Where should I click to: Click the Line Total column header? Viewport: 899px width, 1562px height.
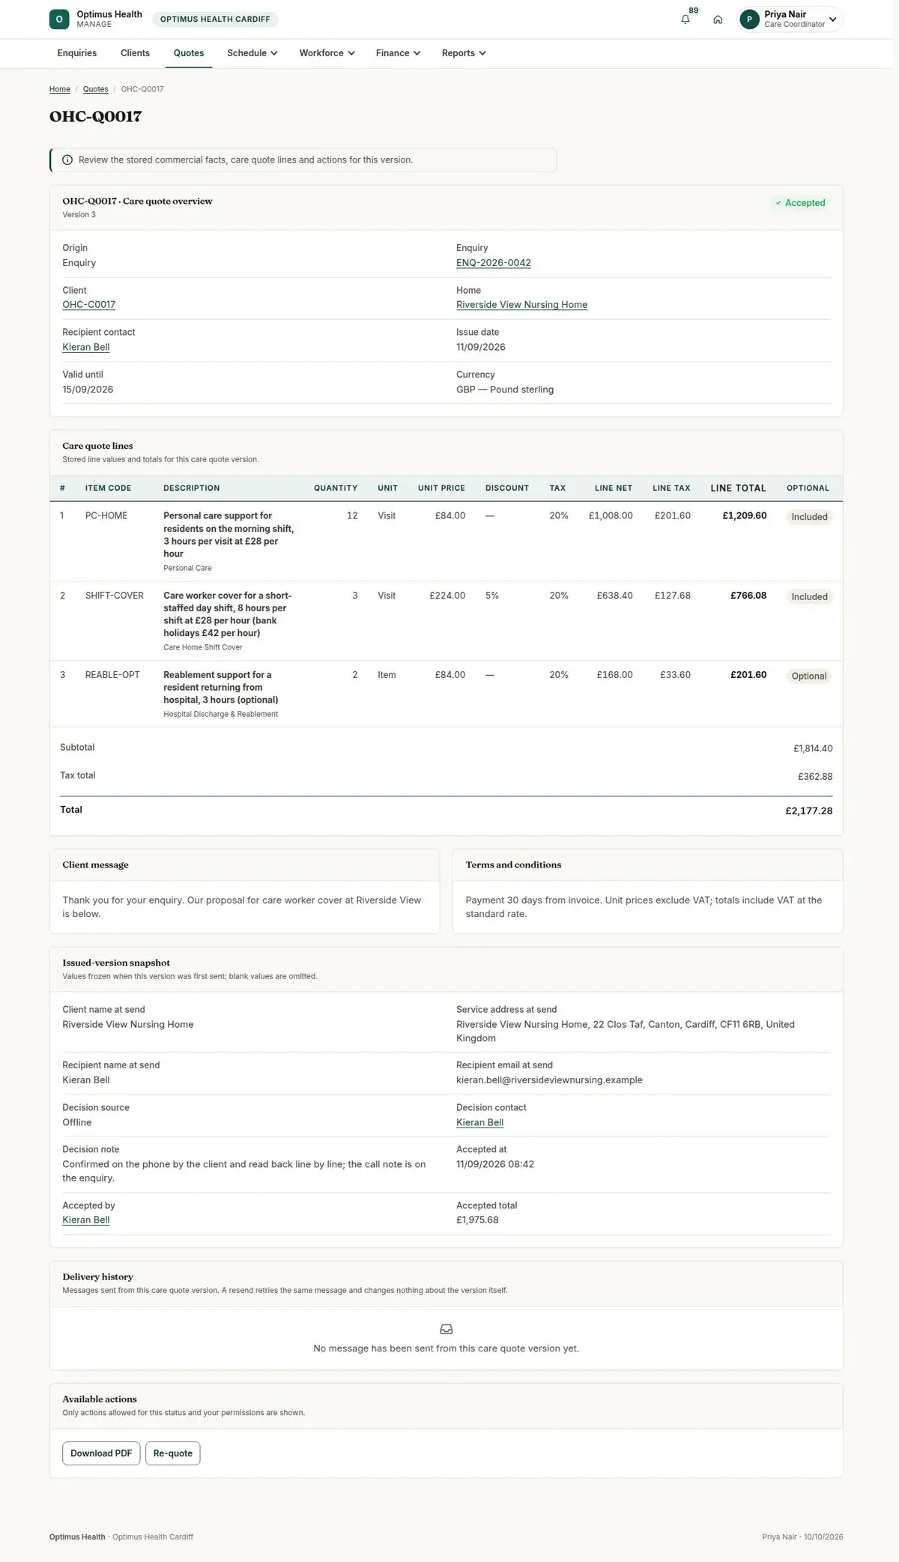pyautogui.click(x=739, y=488)
